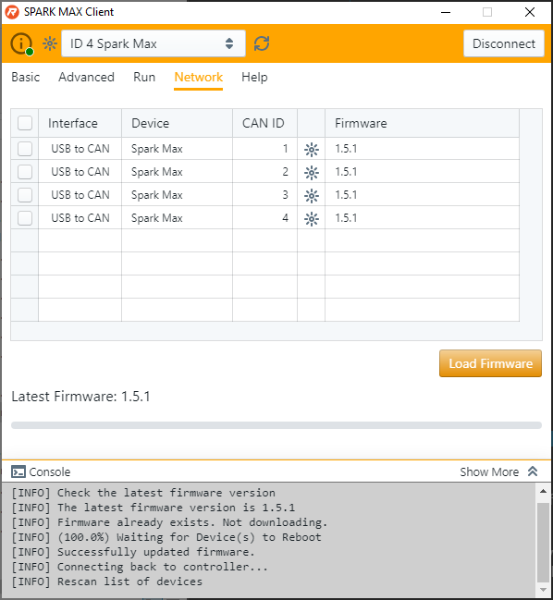Blink the LED for CAN ID 2
Image resolution: width=553 pixels, height=600 pixels.
coord(312,173)
